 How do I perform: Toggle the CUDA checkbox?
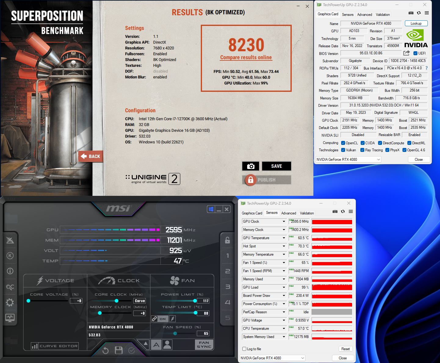[363, 143]
